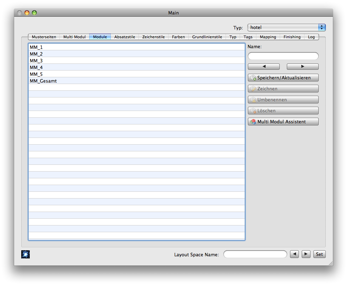The height and width of the screenshot is (285, 347).
Task: Click the Löschen delete icon
Action: click(x=254, y=111)
